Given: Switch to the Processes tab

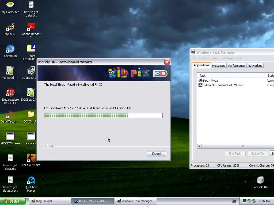Looking at the screenshot, I should (219, 66).
